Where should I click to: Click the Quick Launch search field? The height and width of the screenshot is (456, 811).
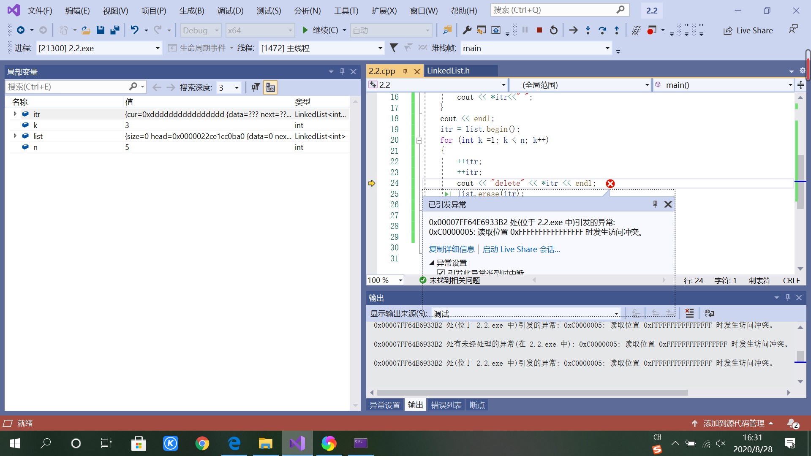tap(560, 10)
